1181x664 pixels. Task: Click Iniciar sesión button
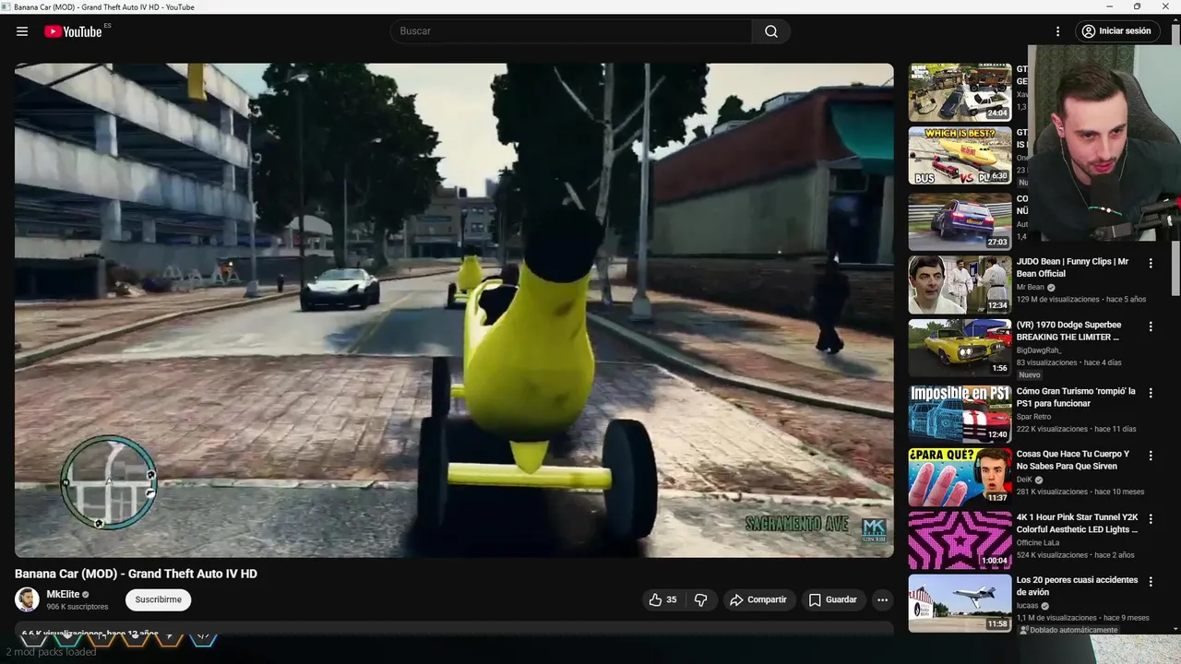pyautogui.click(x=1116, y=31)
